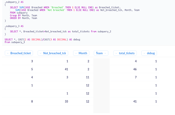Click the Breached_ticket cell showing 8
This screenshot has width=175, height=115.
click(x=32, y=101)
